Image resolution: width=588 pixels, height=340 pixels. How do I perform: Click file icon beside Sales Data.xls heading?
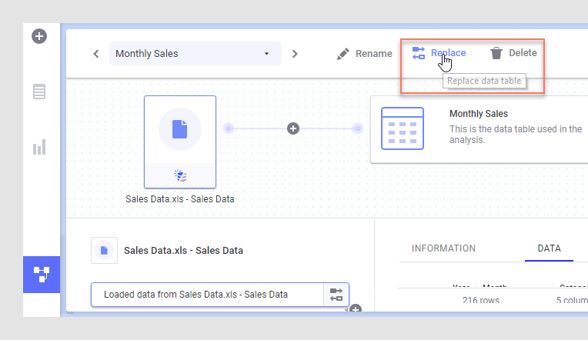click(x=104, y=250)
